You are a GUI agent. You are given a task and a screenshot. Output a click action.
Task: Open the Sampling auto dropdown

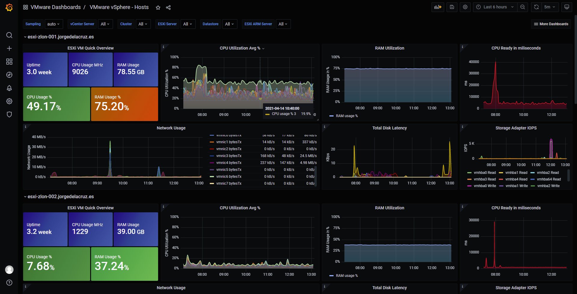pos(53,24)
